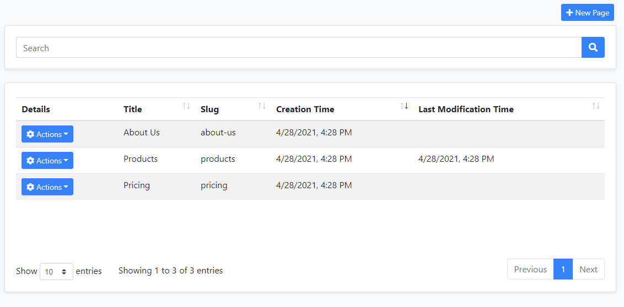Click sort arrows icon on Creation Time column

[404, 106]
